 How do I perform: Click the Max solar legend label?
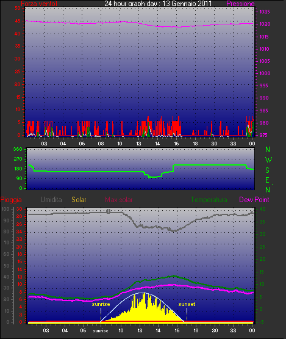click(119, 200)
